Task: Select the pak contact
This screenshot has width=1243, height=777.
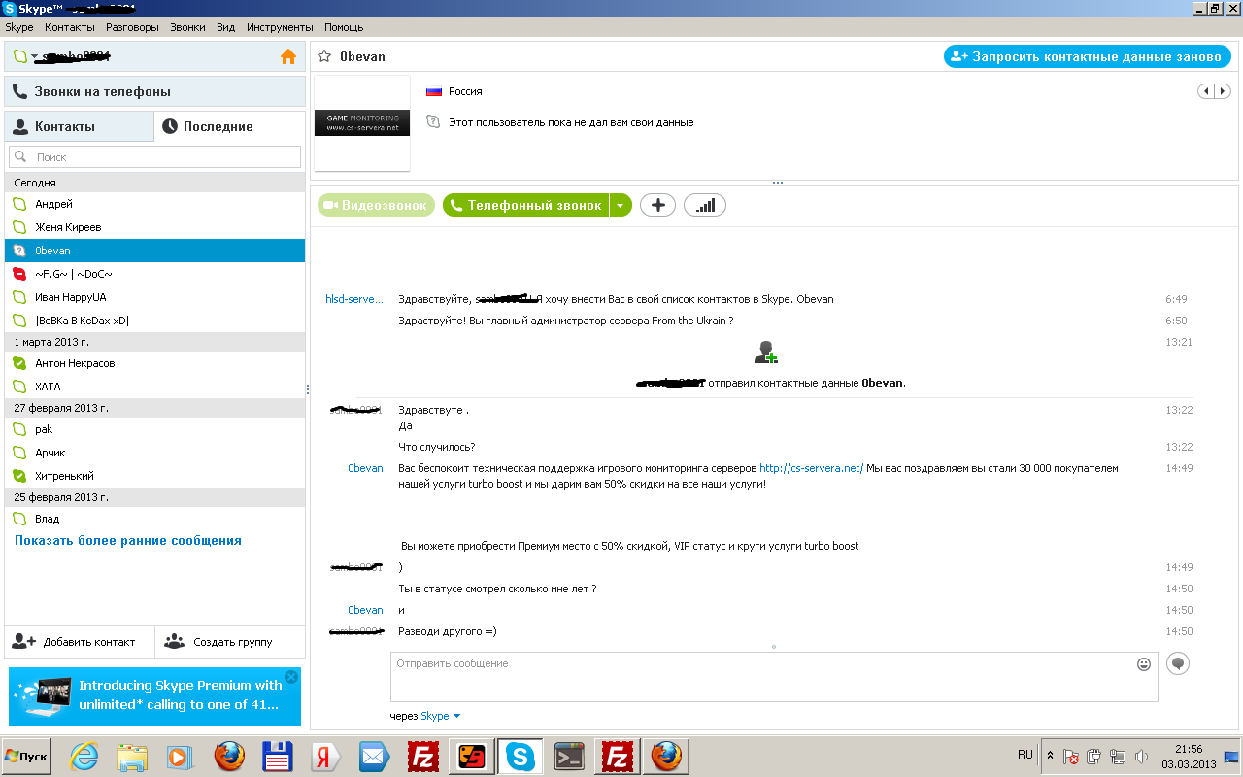Action: pyautogui.click(x=154, y=429)
